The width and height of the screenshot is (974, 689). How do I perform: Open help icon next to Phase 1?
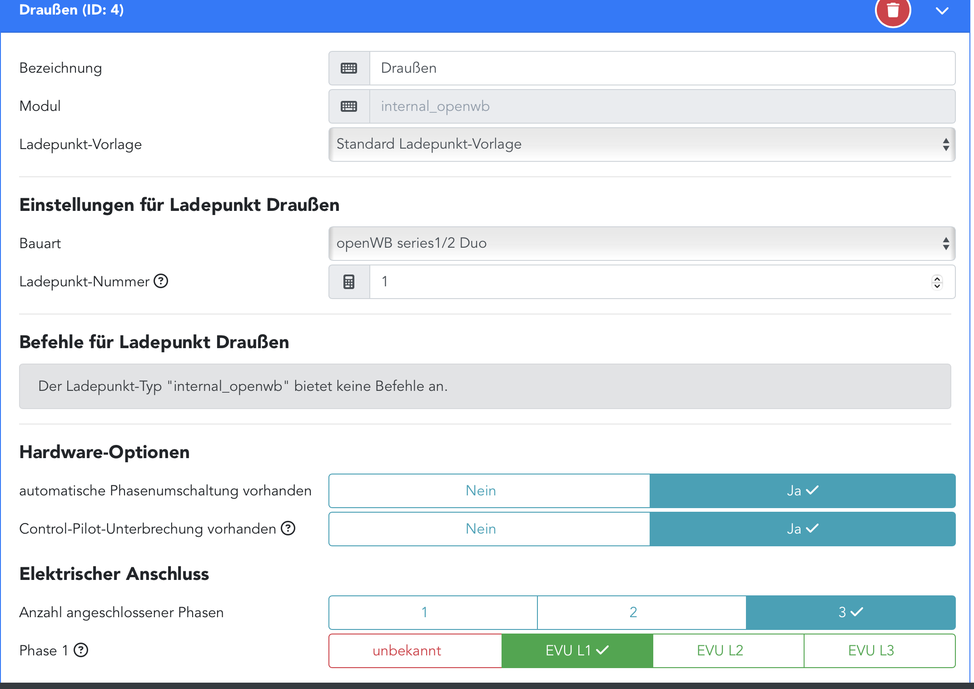coord(81,650)
